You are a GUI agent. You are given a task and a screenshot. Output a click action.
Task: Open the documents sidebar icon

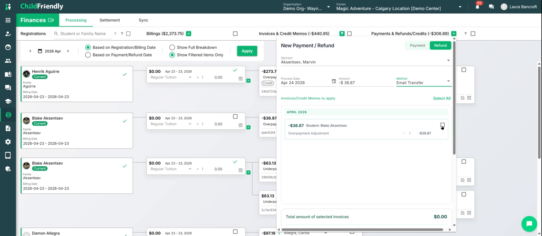click(x=8, y=128)
